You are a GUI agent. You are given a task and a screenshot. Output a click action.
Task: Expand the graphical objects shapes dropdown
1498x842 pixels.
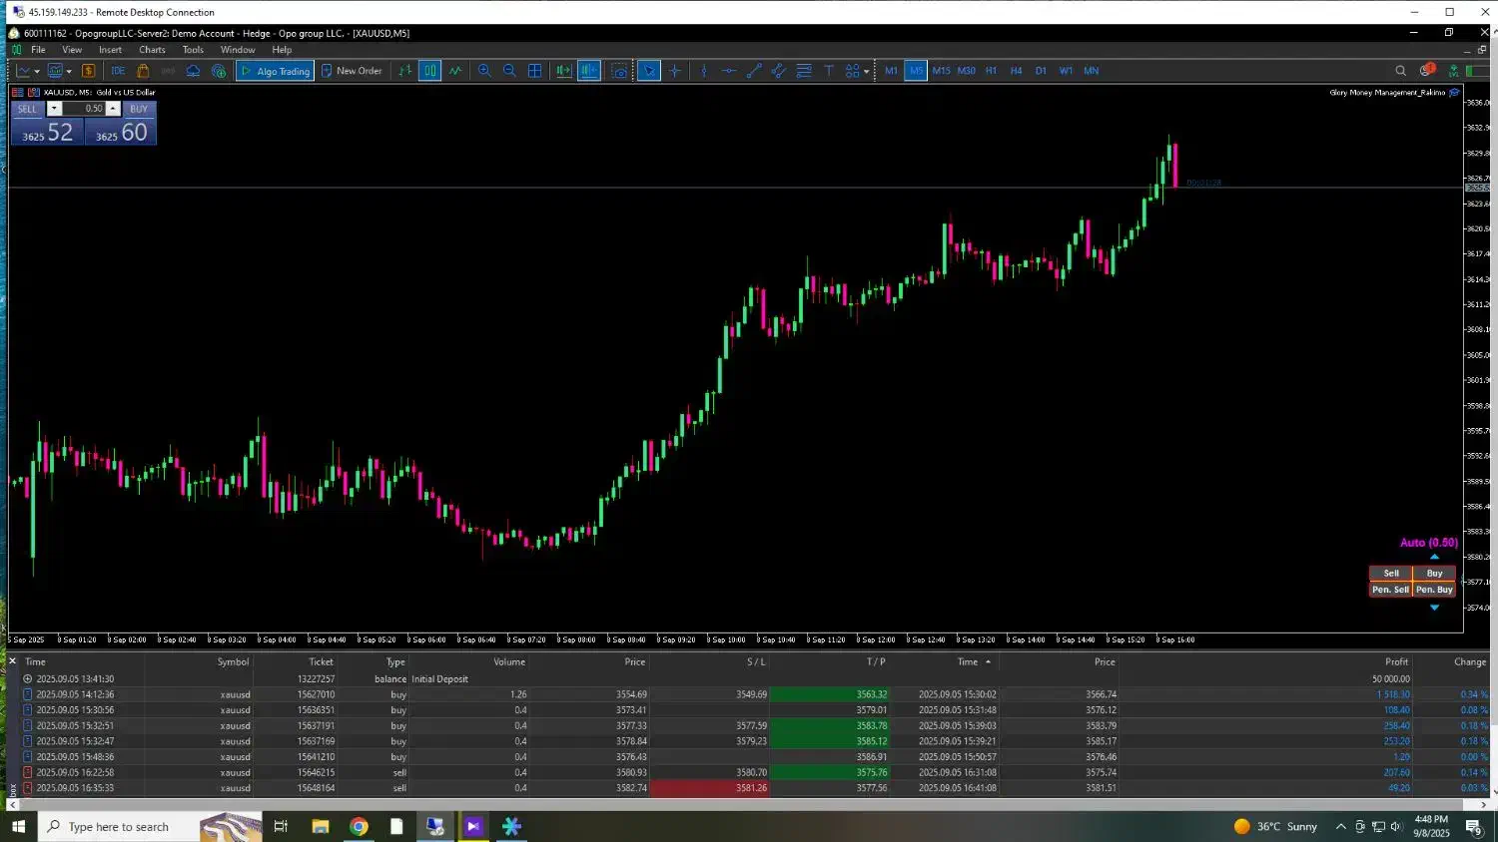click(865, 71)
